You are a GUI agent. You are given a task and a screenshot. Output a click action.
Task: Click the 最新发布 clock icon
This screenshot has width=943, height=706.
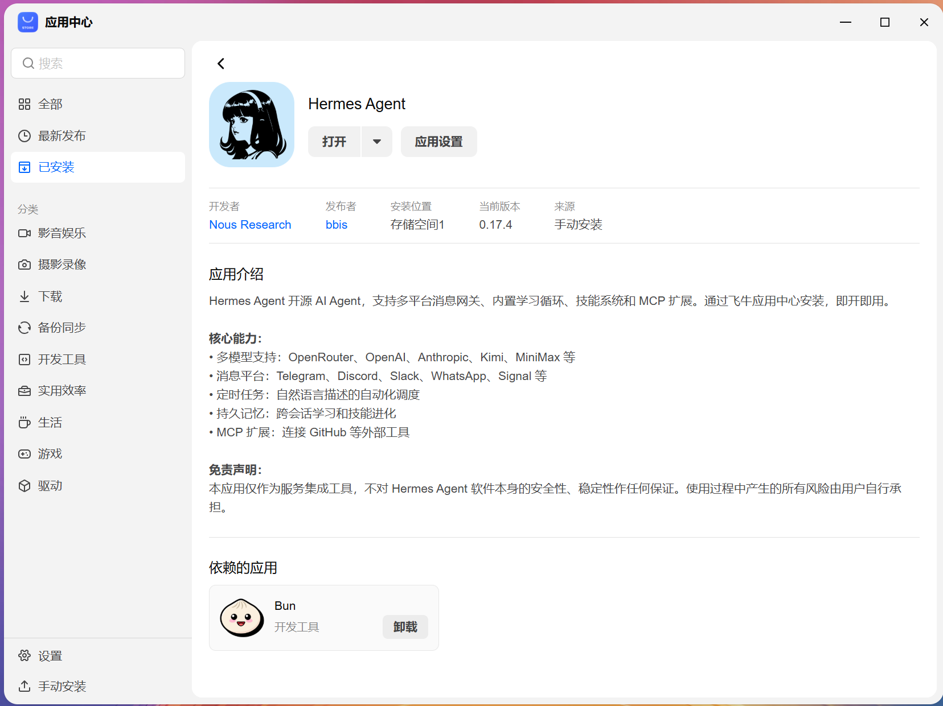point(24,136)
